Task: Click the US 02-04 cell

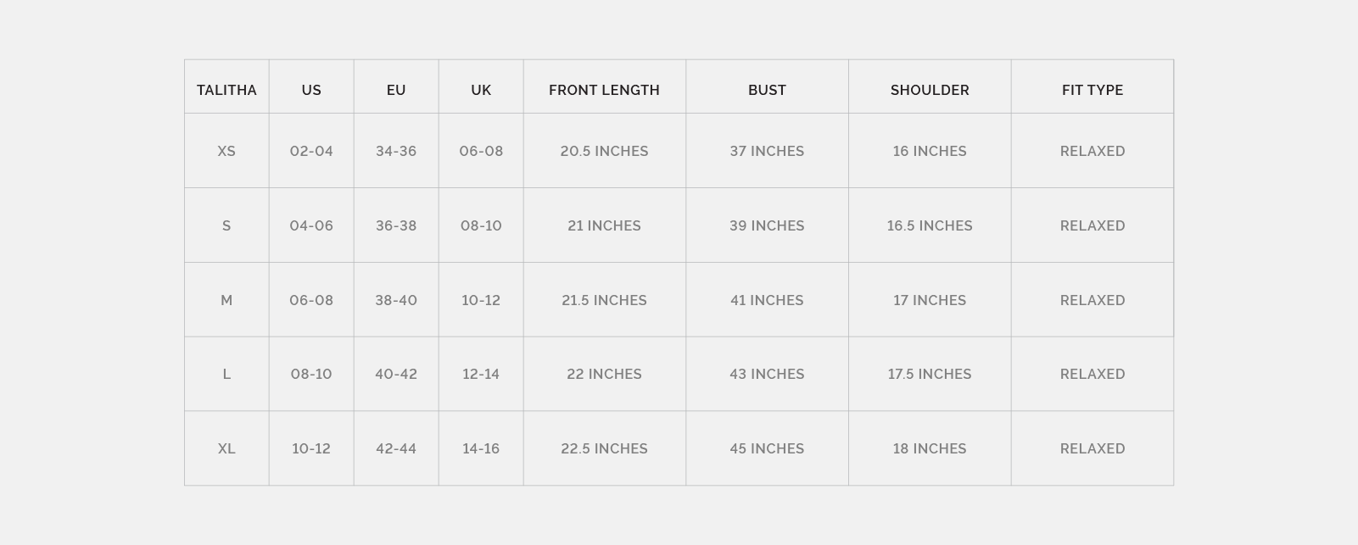Action: click(x=311, y=151)
